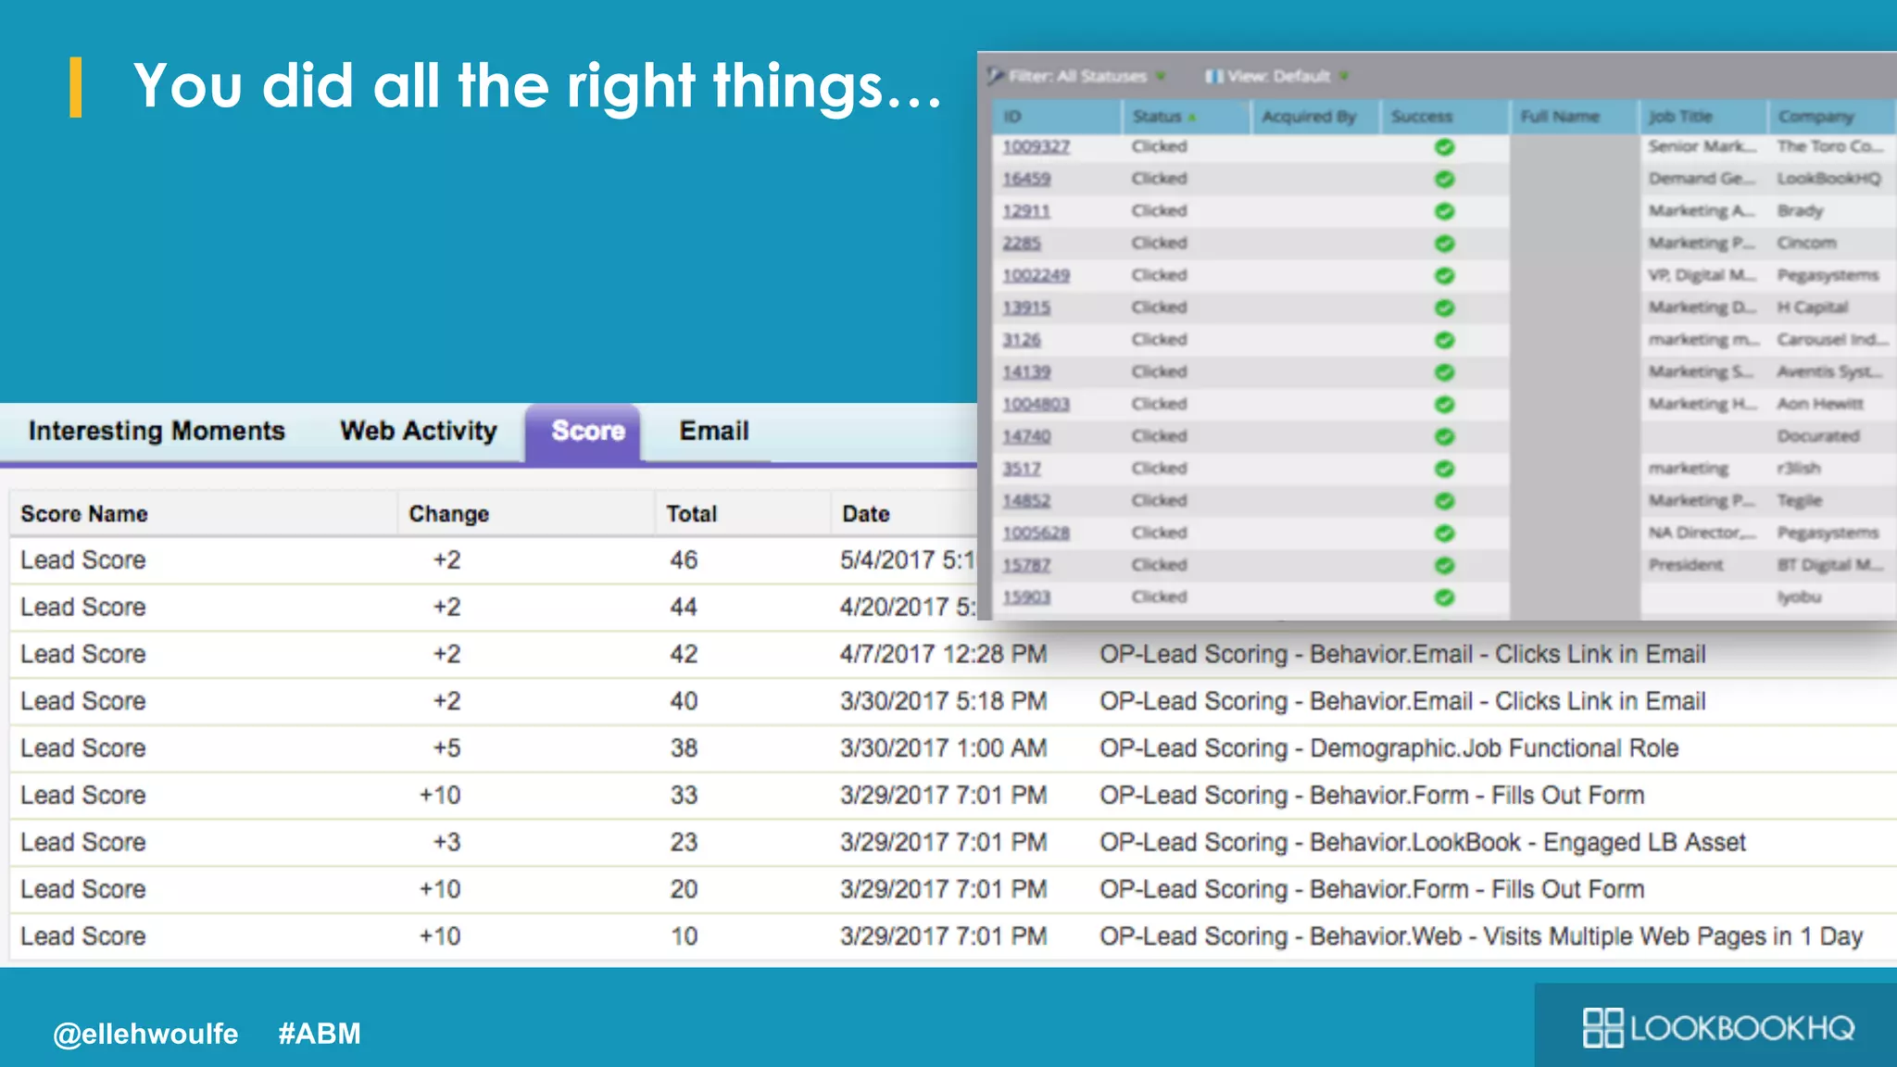The height and width of the screenshot is (1067, 1897).
Task: Click total value 20
Action: pos(684,890)
